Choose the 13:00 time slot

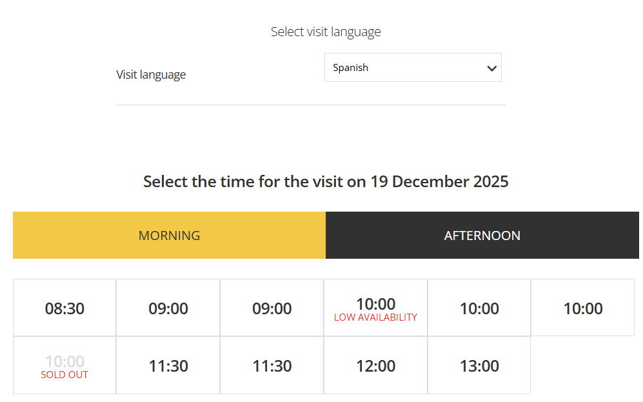[x=479, y=366]
